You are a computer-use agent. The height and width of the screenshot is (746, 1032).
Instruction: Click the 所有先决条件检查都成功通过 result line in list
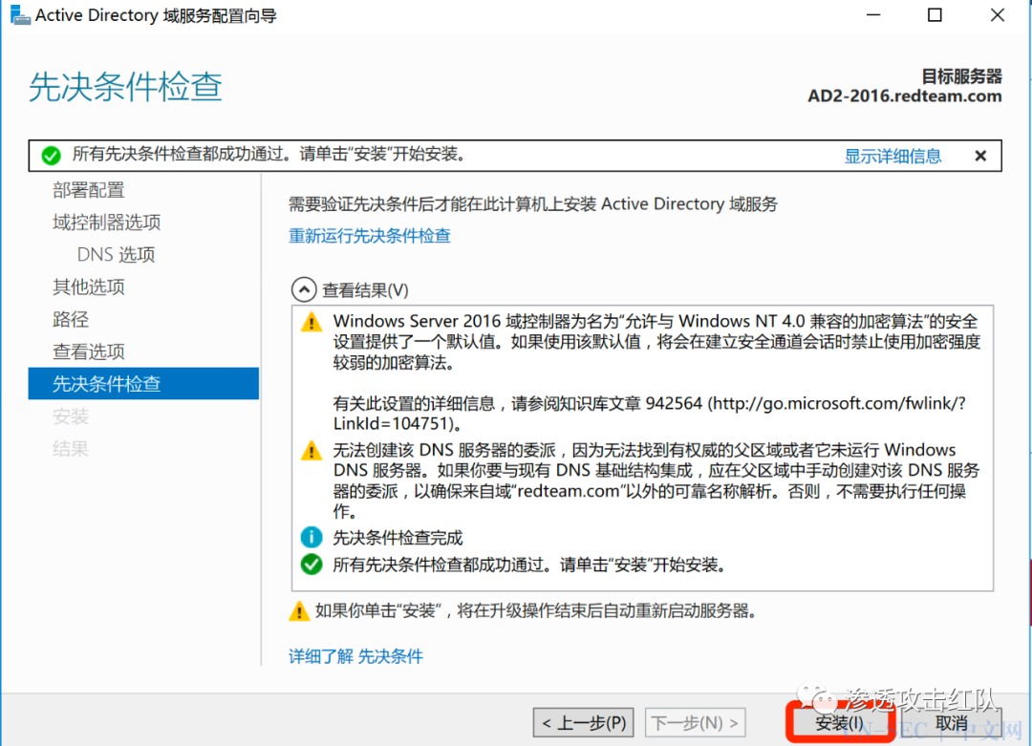(x=529, y=565)
